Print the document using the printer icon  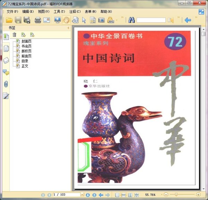[x=38, y=20]
